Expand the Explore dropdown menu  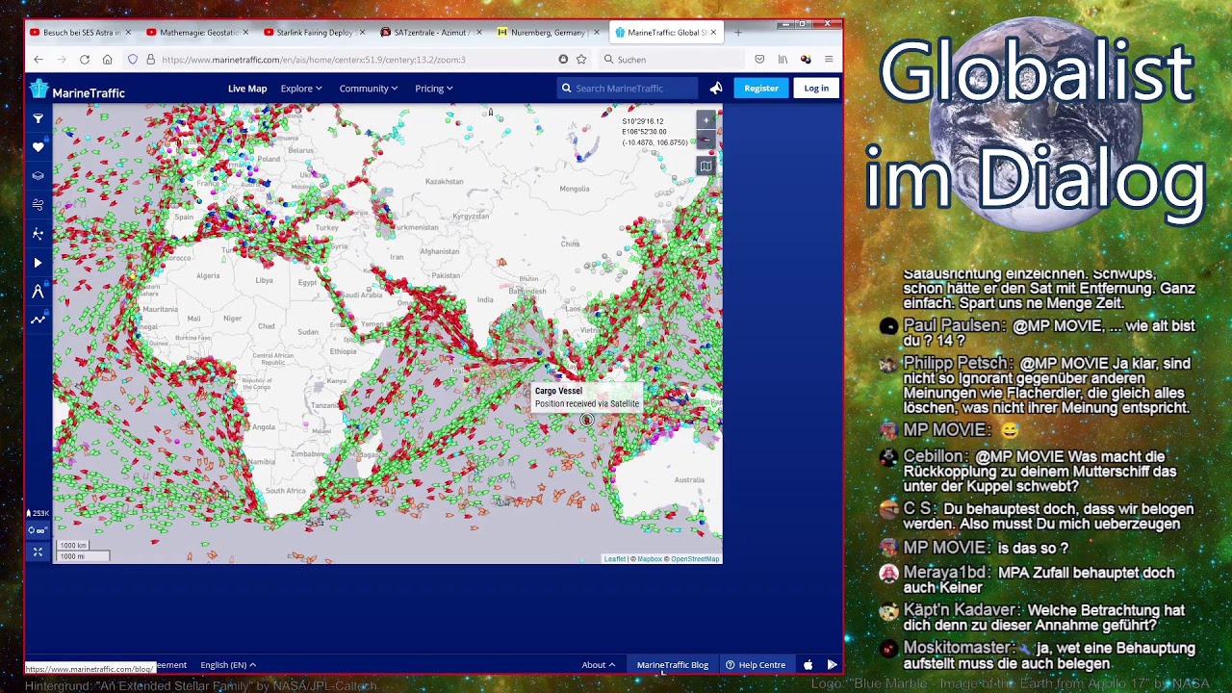point(301,89)
